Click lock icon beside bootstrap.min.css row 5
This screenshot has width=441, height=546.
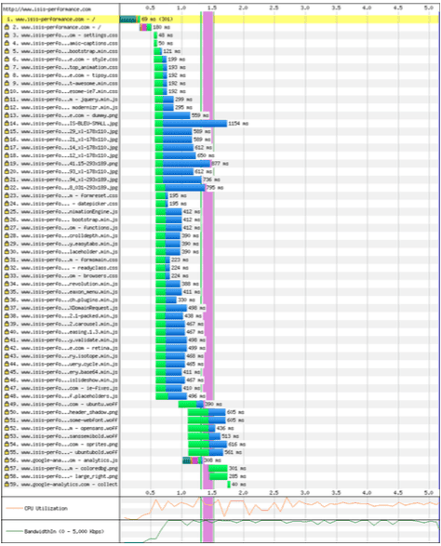7,51
